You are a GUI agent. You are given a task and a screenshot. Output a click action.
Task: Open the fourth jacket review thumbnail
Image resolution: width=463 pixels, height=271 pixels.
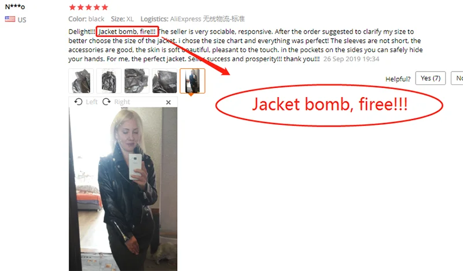tap(164, 81)
